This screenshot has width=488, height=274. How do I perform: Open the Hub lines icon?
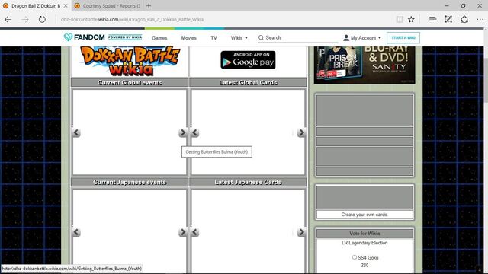tap(432, 19)
